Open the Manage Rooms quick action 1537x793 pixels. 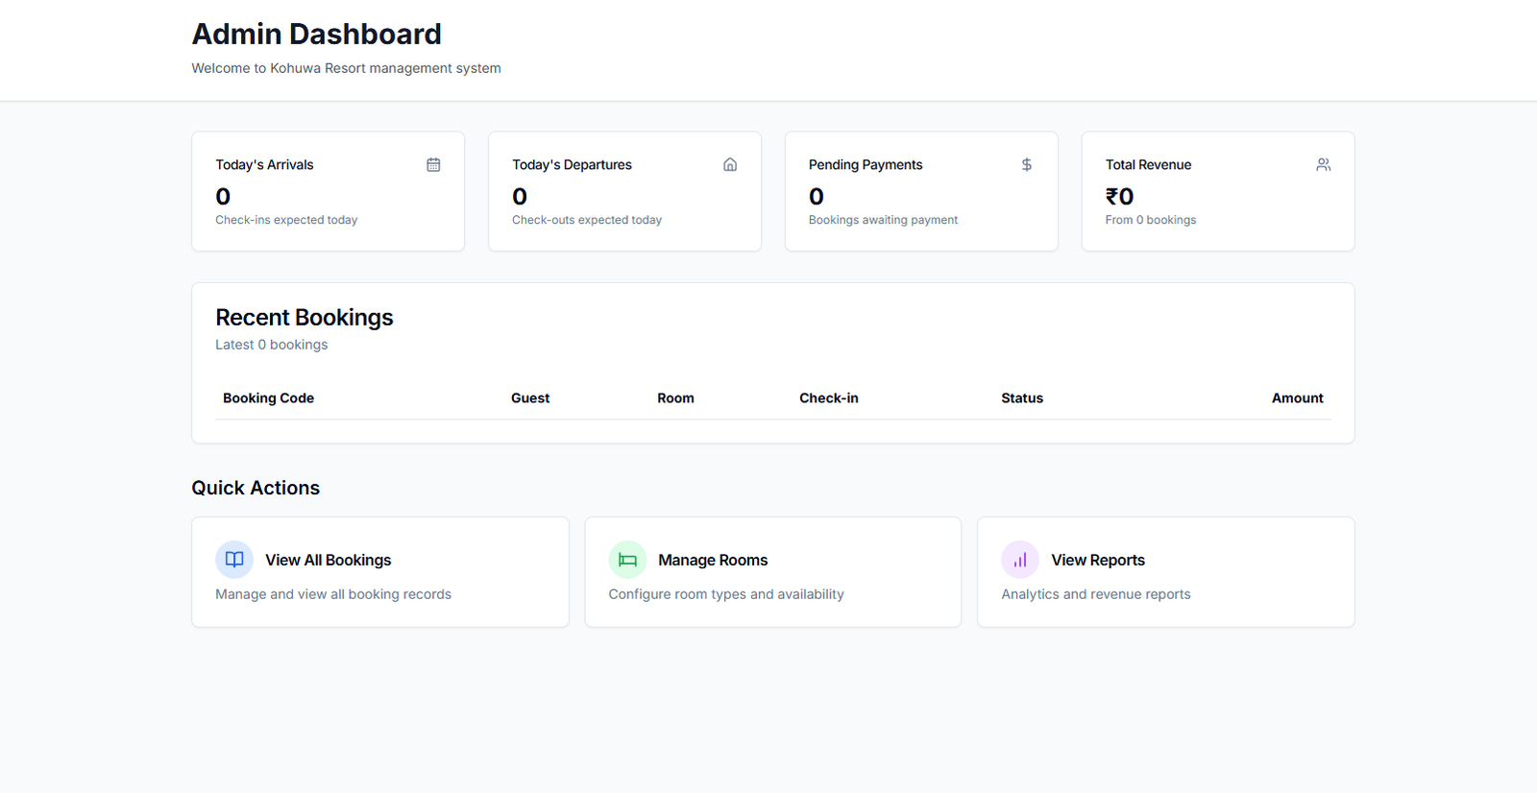pos(773,572)
